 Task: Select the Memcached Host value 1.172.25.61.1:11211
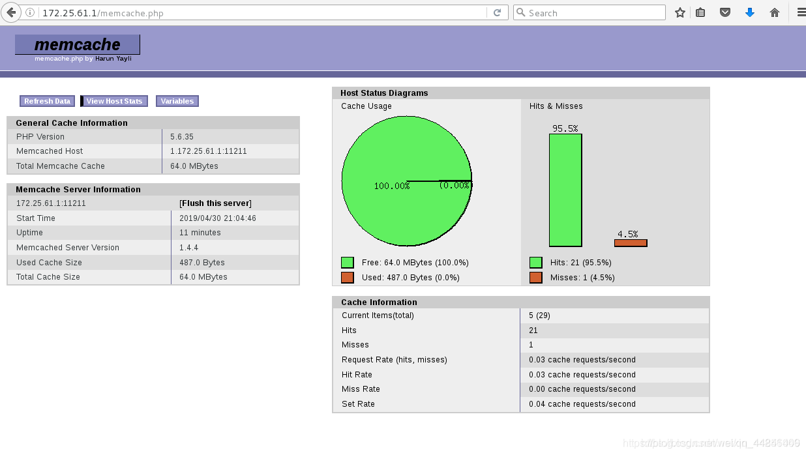[x=209, y=151]
